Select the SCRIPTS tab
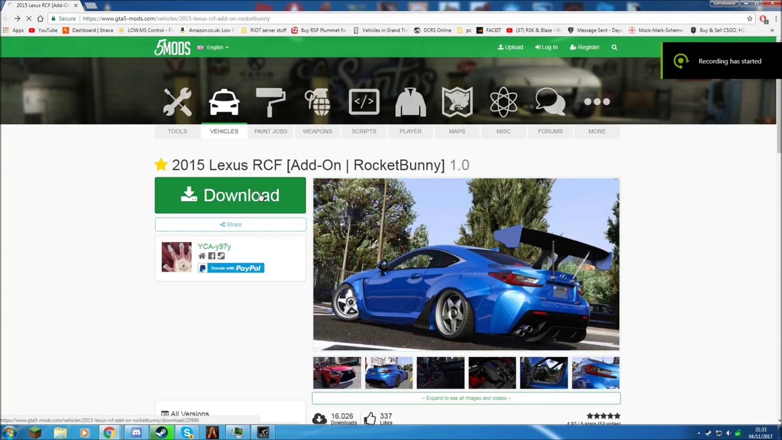 click(364, 131)
